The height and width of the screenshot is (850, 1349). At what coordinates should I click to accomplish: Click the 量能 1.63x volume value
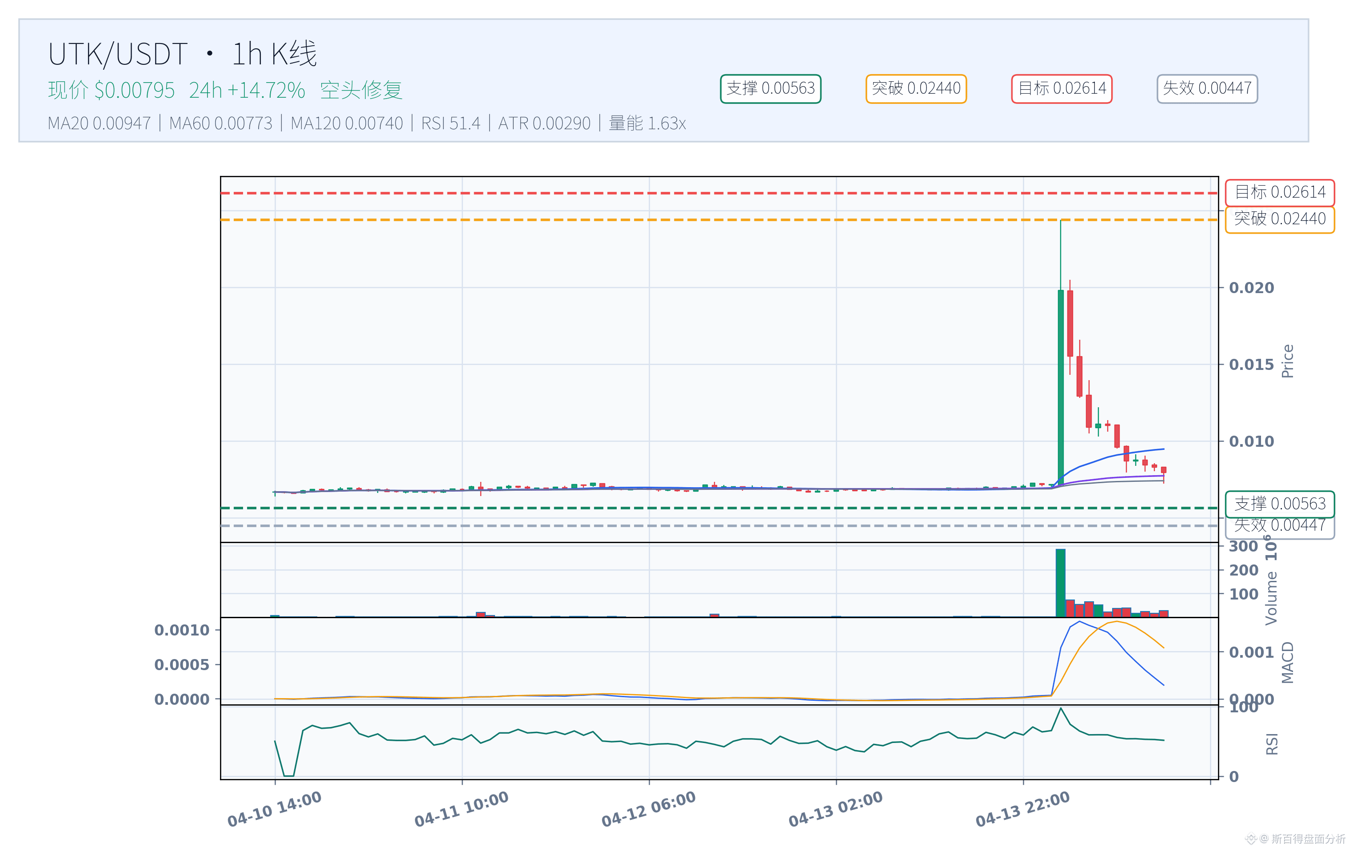click(647, 123)
